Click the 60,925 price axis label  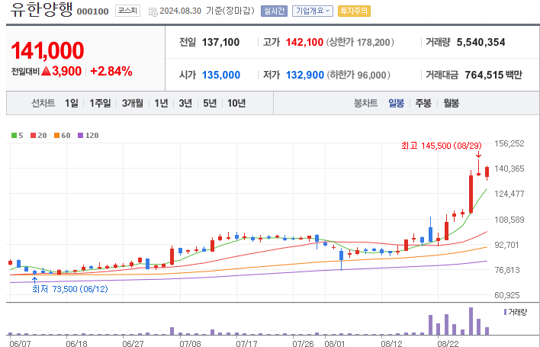(x=507, y=295)
